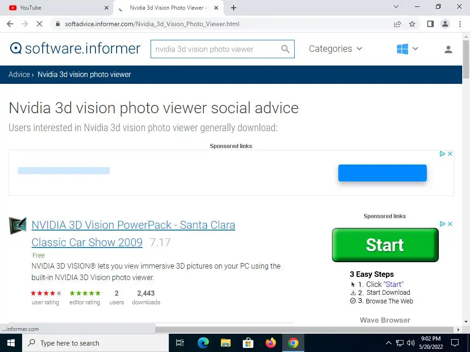The image size is (470, 352).
Task: Open the NVIDIA 3D Vision PowerPack title link
Action: [133, 233]
